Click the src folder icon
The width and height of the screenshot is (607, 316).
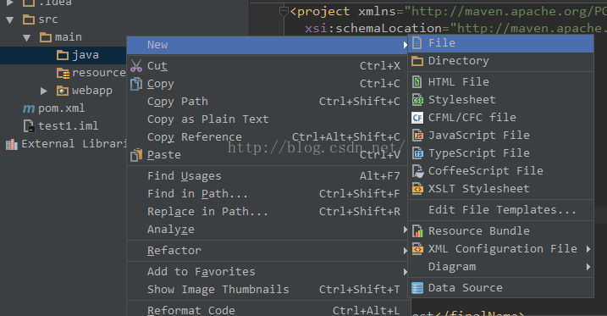(29, 19)
